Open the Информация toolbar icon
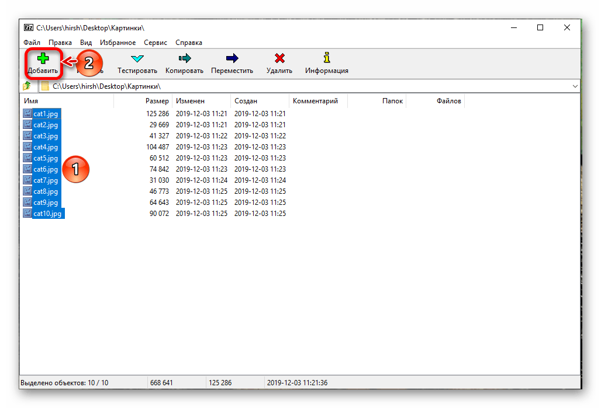 (x=326, y=58)
